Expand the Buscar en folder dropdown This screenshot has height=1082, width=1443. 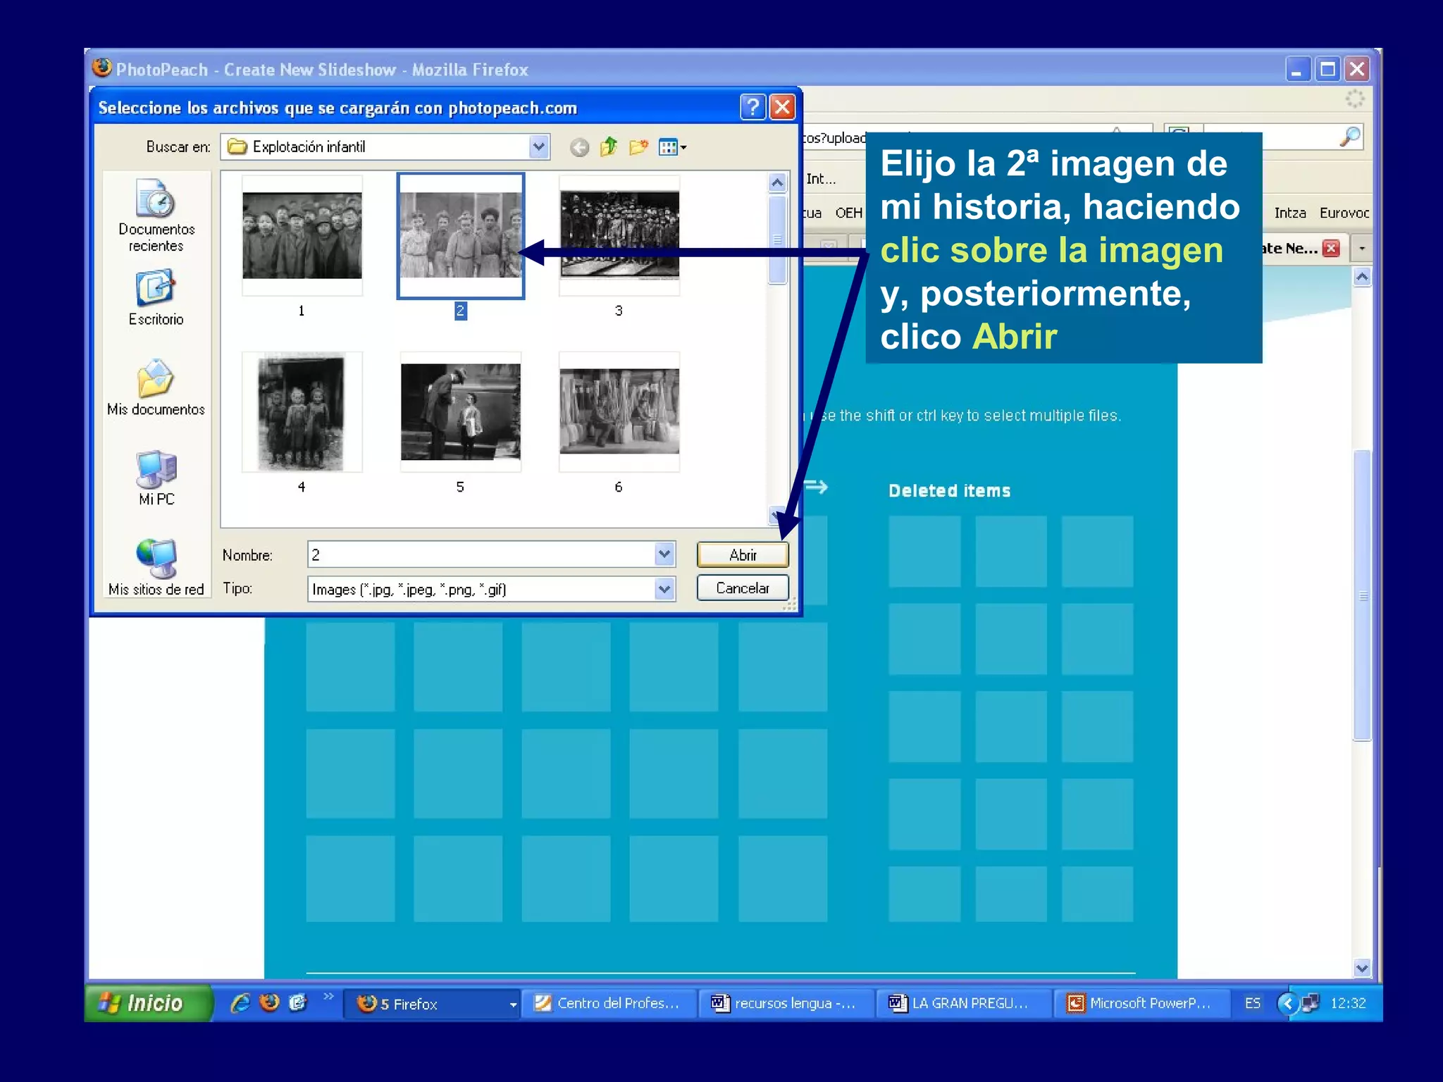[538, 147]
